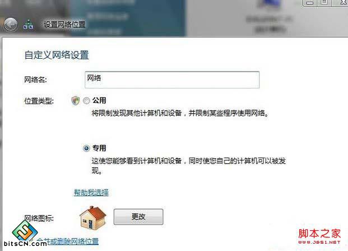Select the 专用 radio button

tap(86, 148)
